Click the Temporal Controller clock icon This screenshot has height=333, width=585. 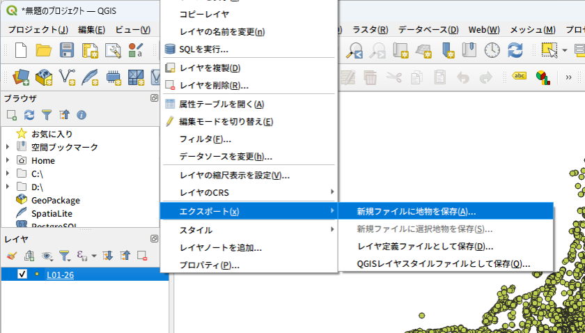(492, 50)
